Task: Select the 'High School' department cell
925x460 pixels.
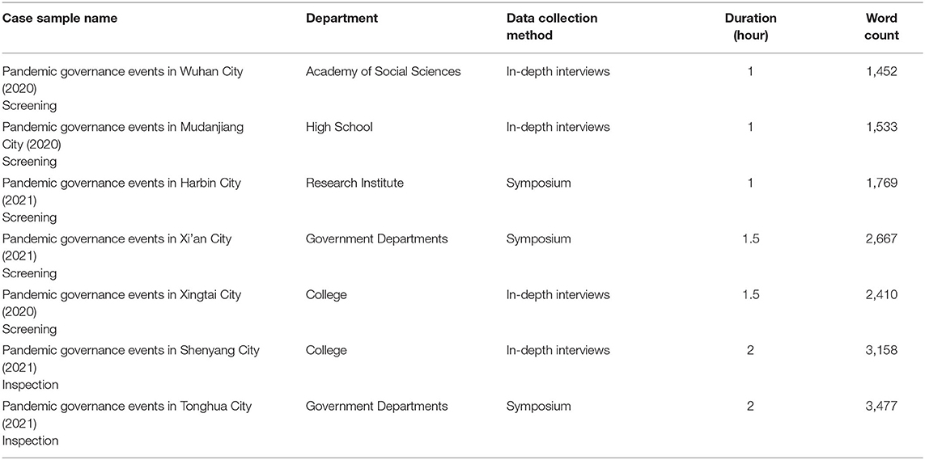Action: (339, 127)
